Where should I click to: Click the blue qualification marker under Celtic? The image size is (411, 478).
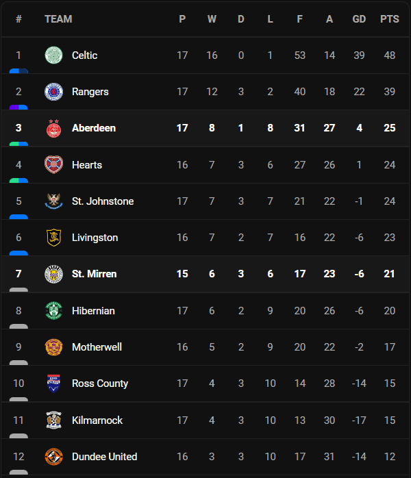18,71
